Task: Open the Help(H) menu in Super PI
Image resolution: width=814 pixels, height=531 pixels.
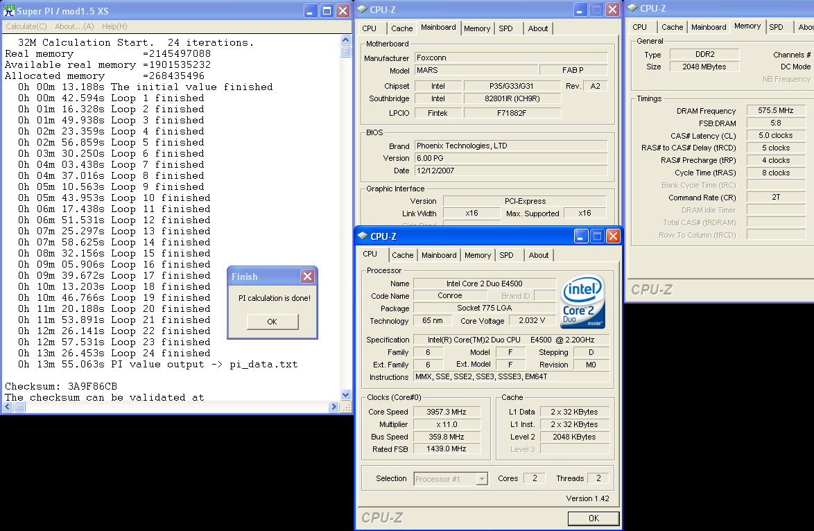Action: [x=114, y=26]
